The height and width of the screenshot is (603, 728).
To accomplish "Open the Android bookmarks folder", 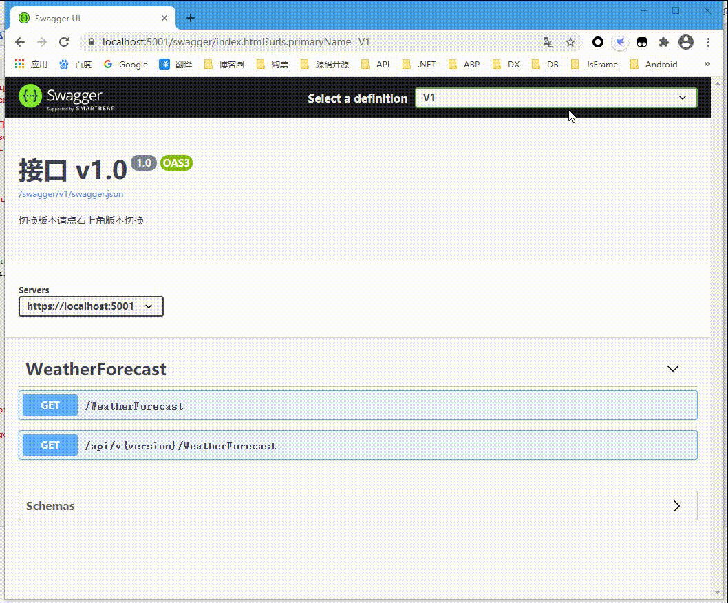I will click(654, 64).
